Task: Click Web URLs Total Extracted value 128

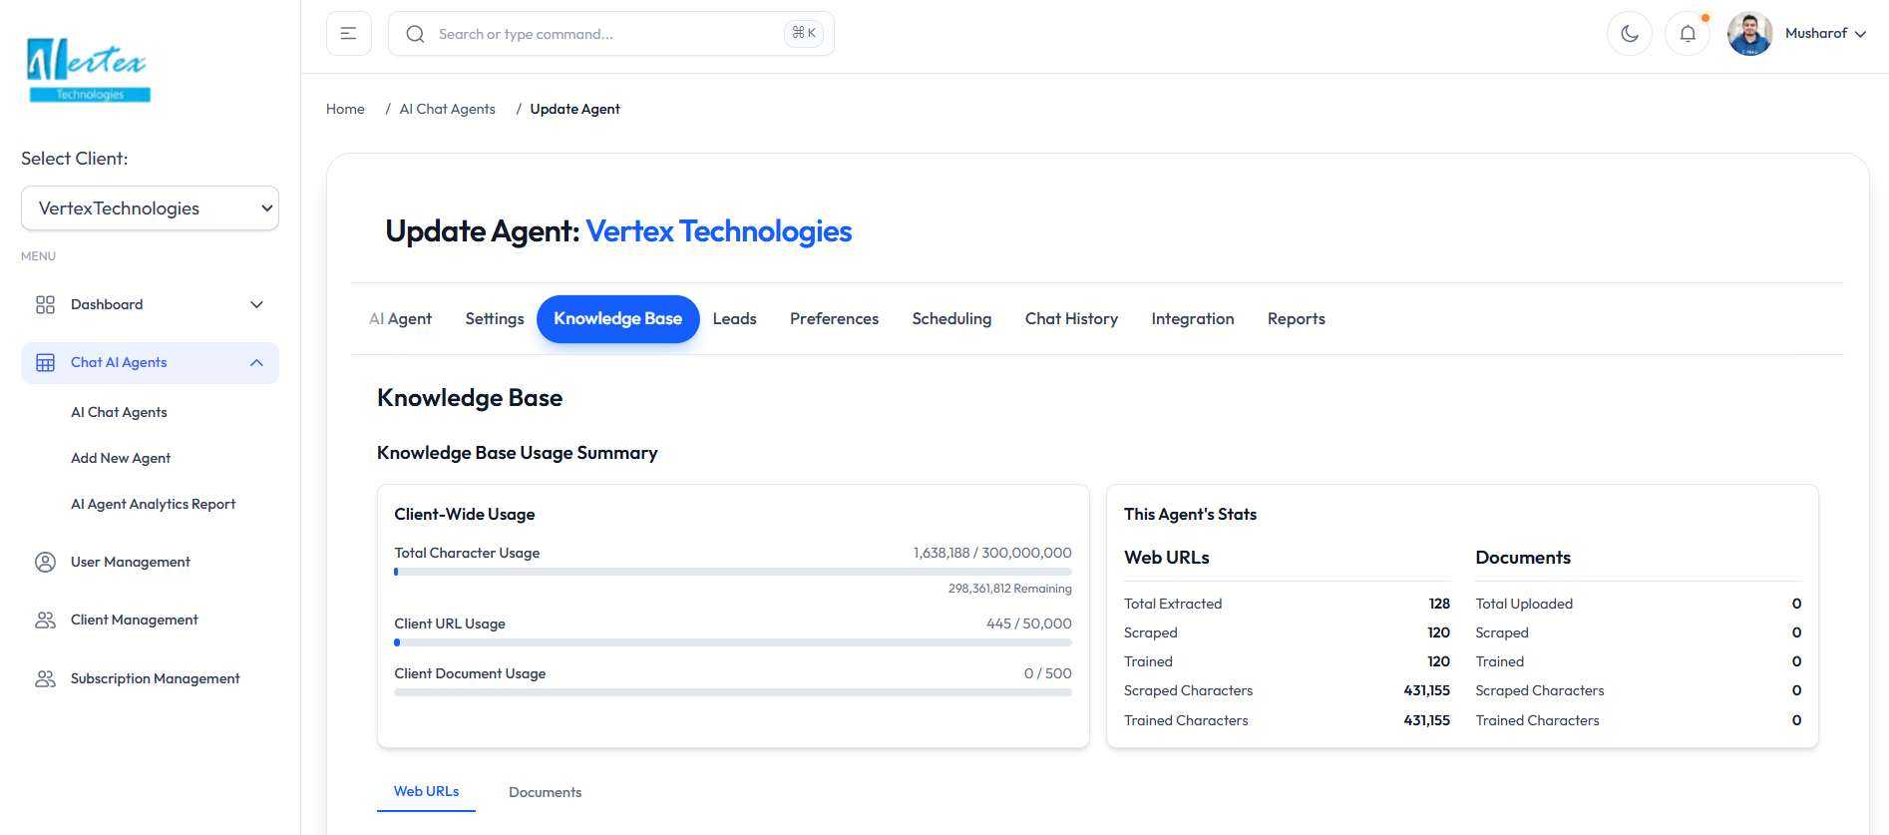Action: point(1439,604)
